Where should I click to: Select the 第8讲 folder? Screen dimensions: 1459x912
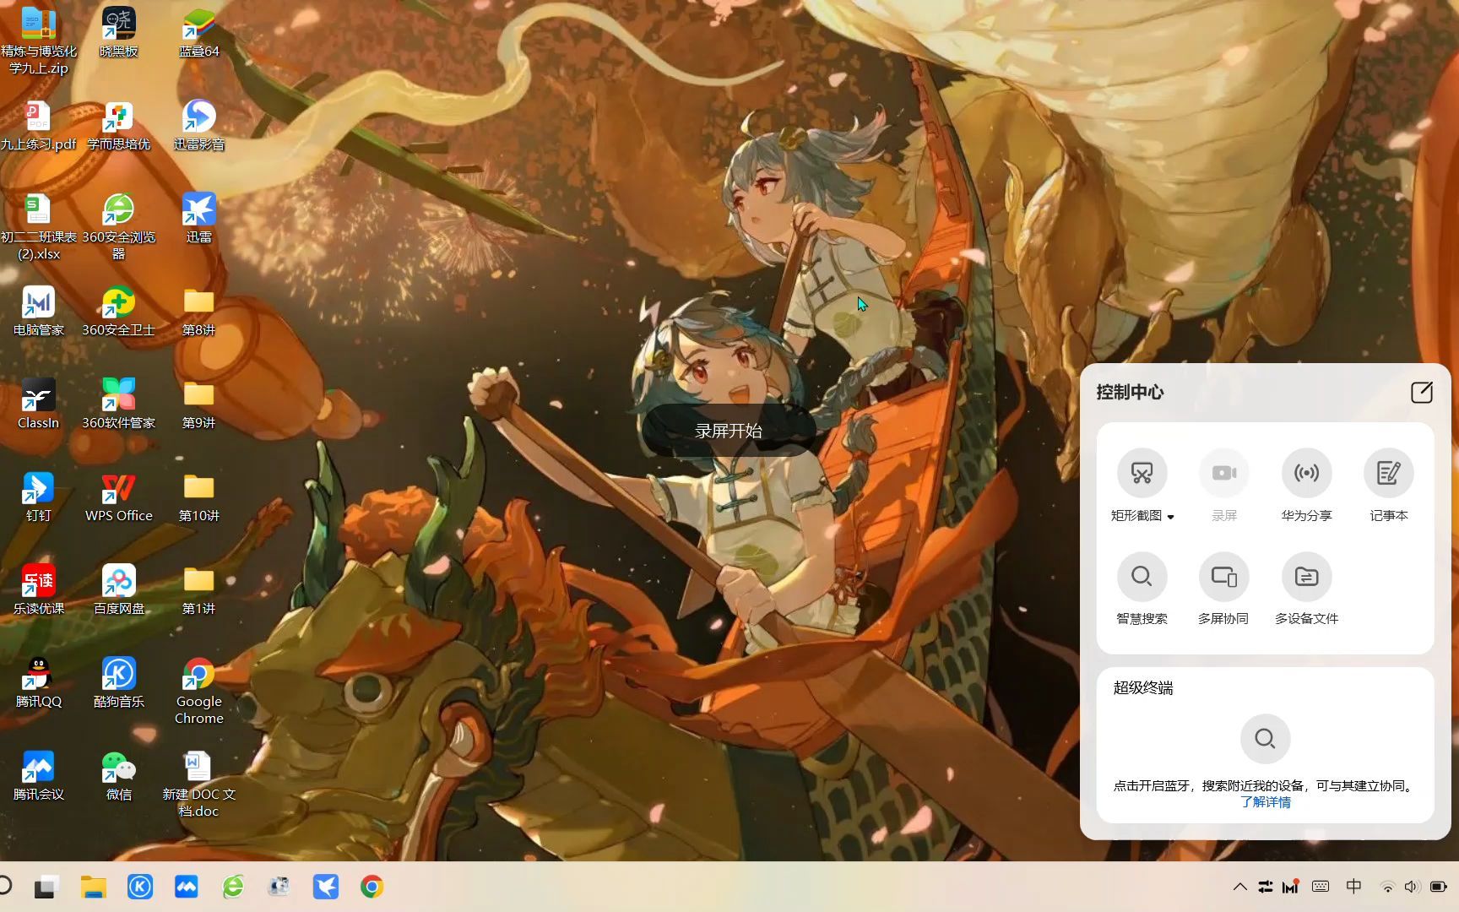tap(199, 312)
